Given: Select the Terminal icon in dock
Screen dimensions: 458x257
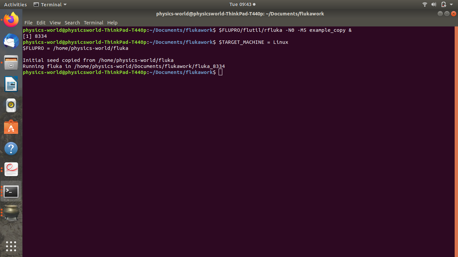Looking at the screenshot, I should coord(11,191).
